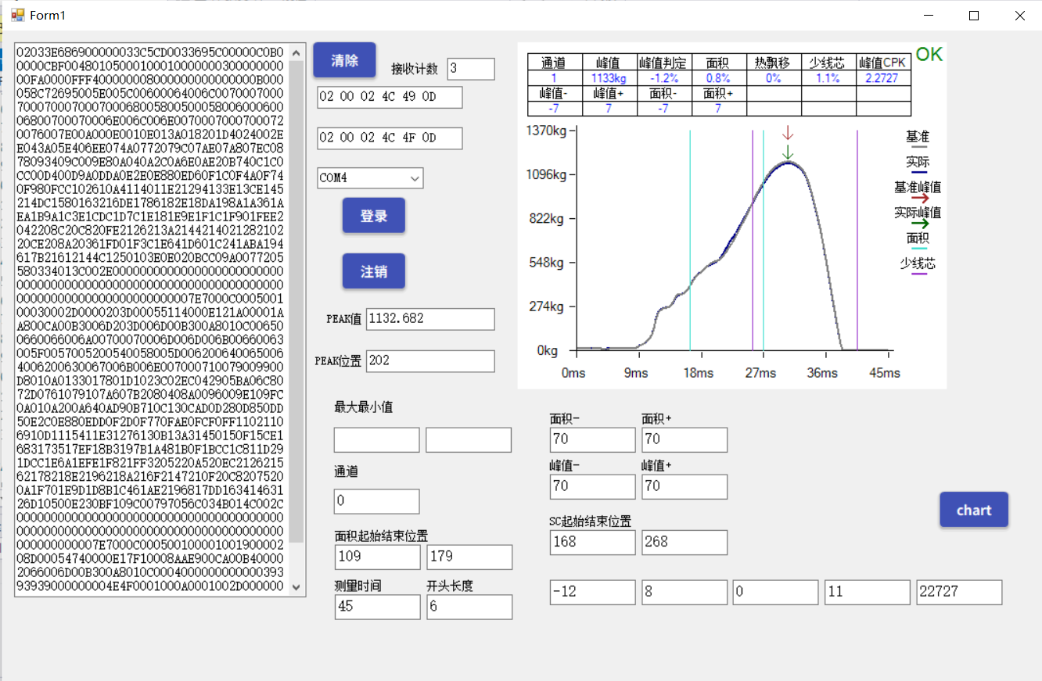Click the 通道 input field showing 0
The height and width of the screenshot is (681, 1042).
pos(376,501)
